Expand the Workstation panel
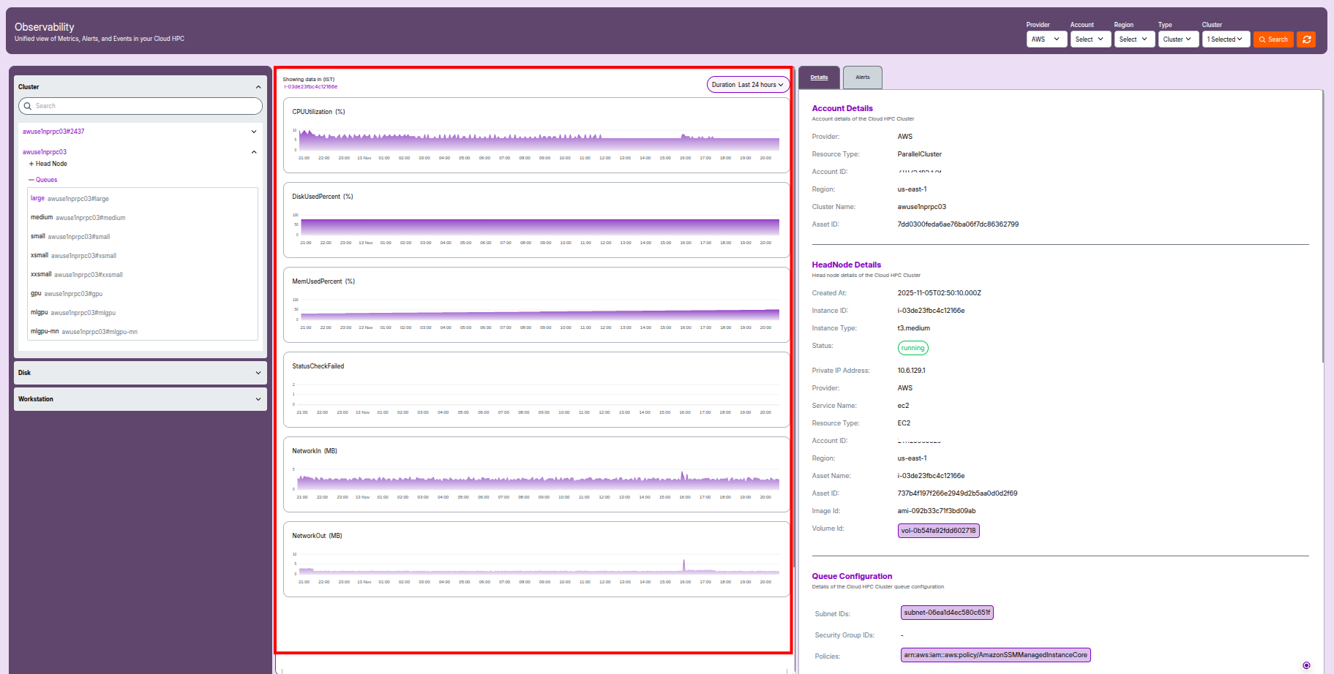 click(x=140, y=399)
